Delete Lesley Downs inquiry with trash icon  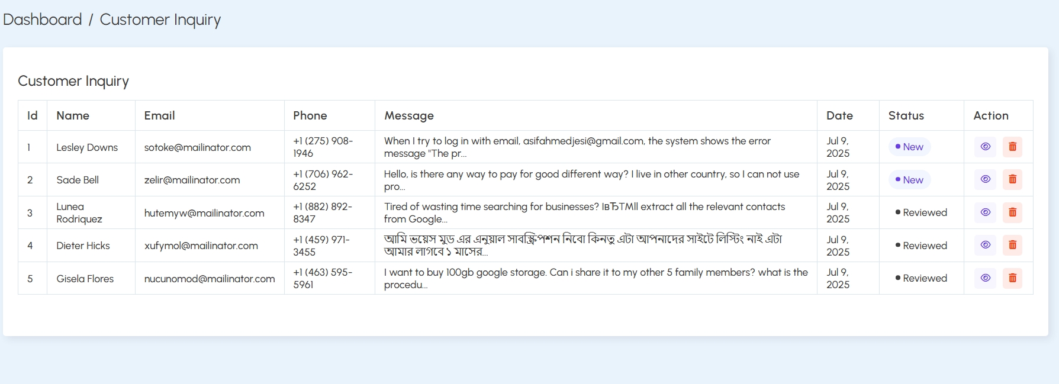click(x=1013, y=147)
